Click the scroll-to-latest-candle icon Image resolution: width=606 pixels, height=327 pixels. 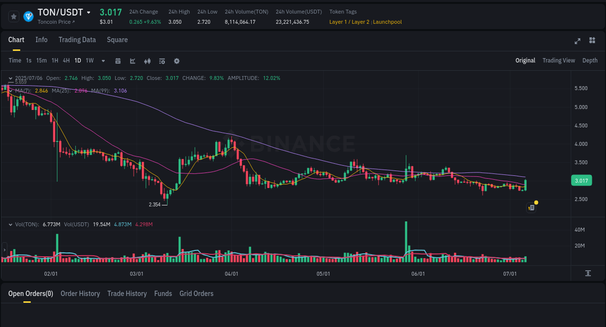[589, 273]
